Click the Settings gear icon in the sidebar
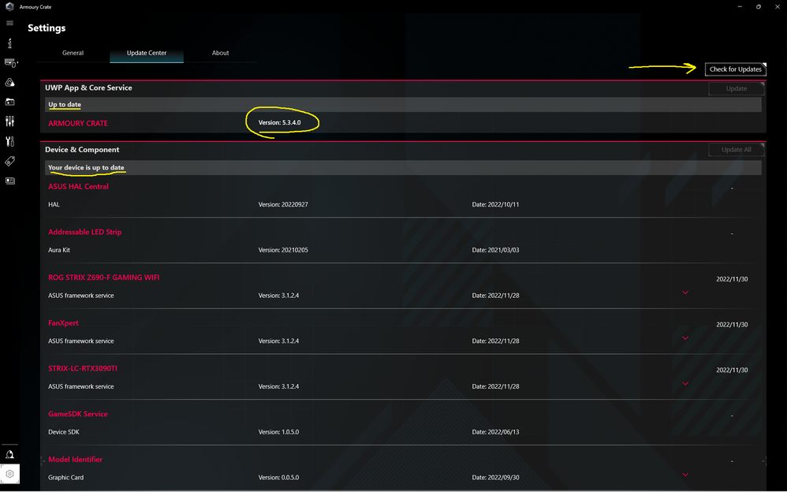Viewport: 787px width, 492px height. pyautogui.click(x=9, y=474)
